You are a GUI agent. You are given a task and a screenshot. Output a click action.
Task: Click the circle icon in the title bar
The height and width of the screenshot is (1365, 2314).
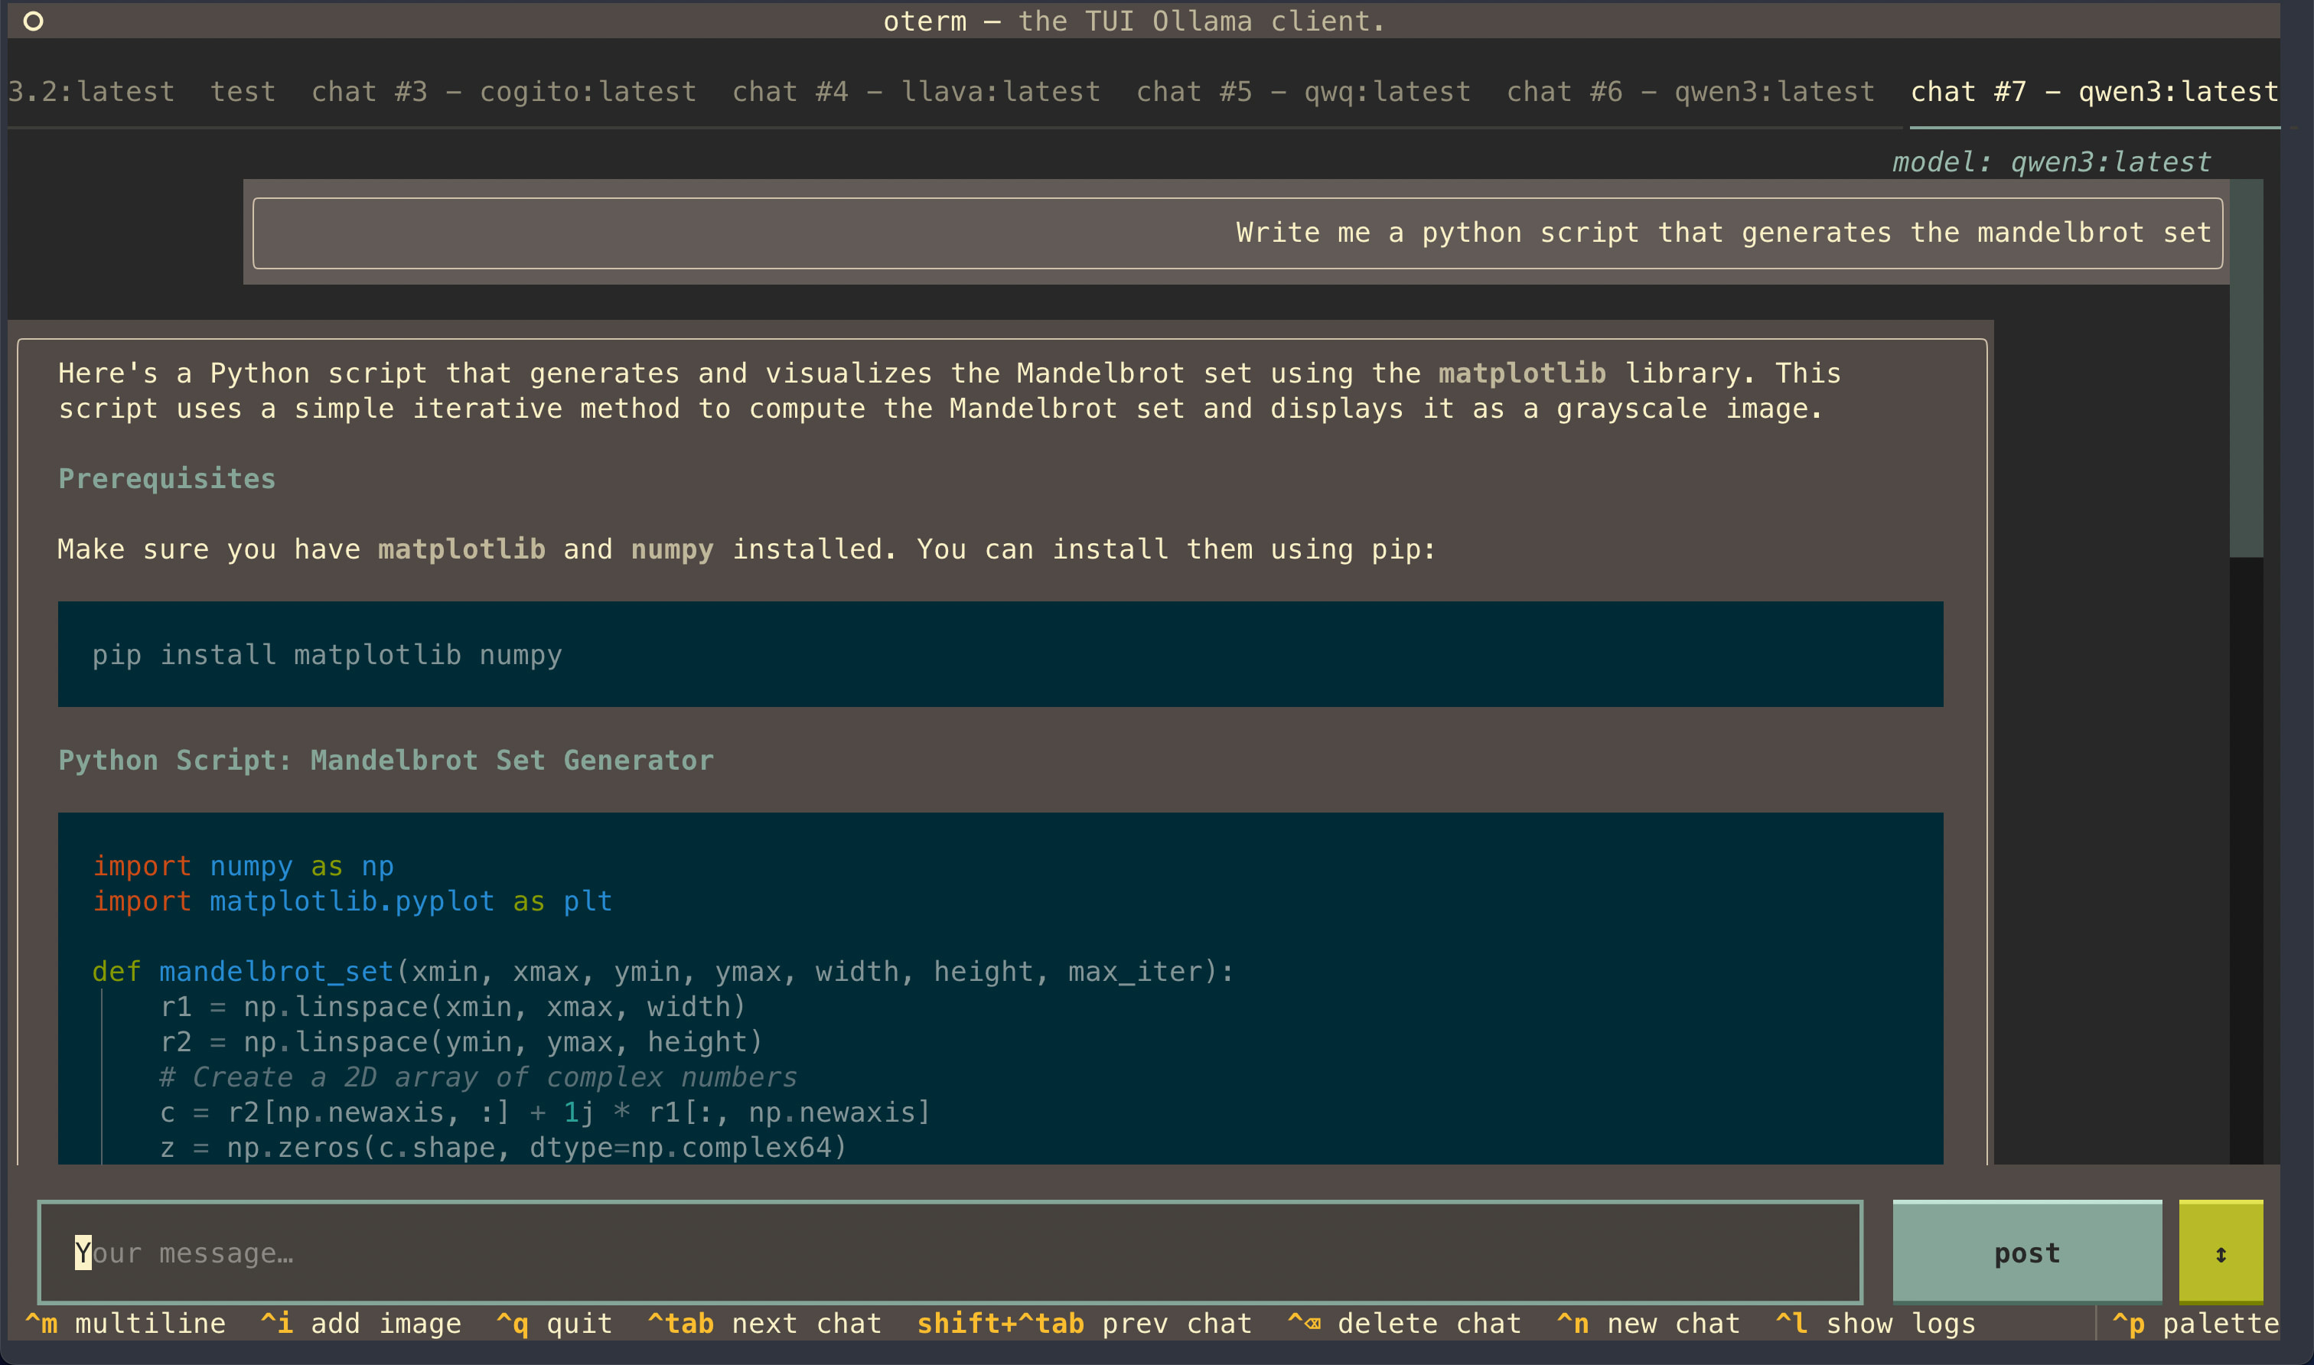pyautogui.click(x=33, y=21)
